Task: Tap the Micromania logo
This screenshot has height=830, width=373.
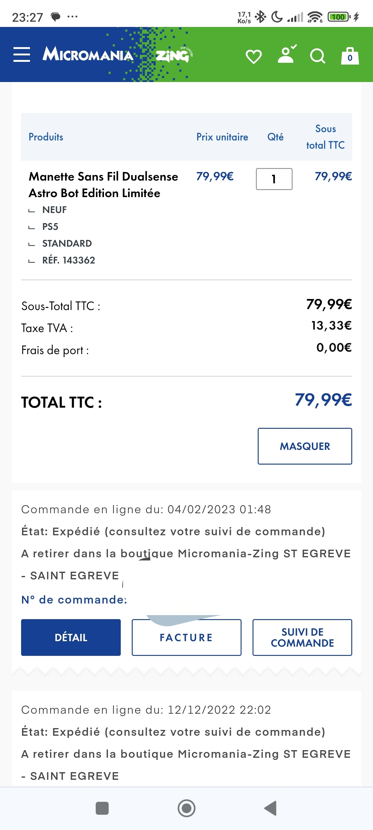Action: pyautogui.click(x=88, y=54)
